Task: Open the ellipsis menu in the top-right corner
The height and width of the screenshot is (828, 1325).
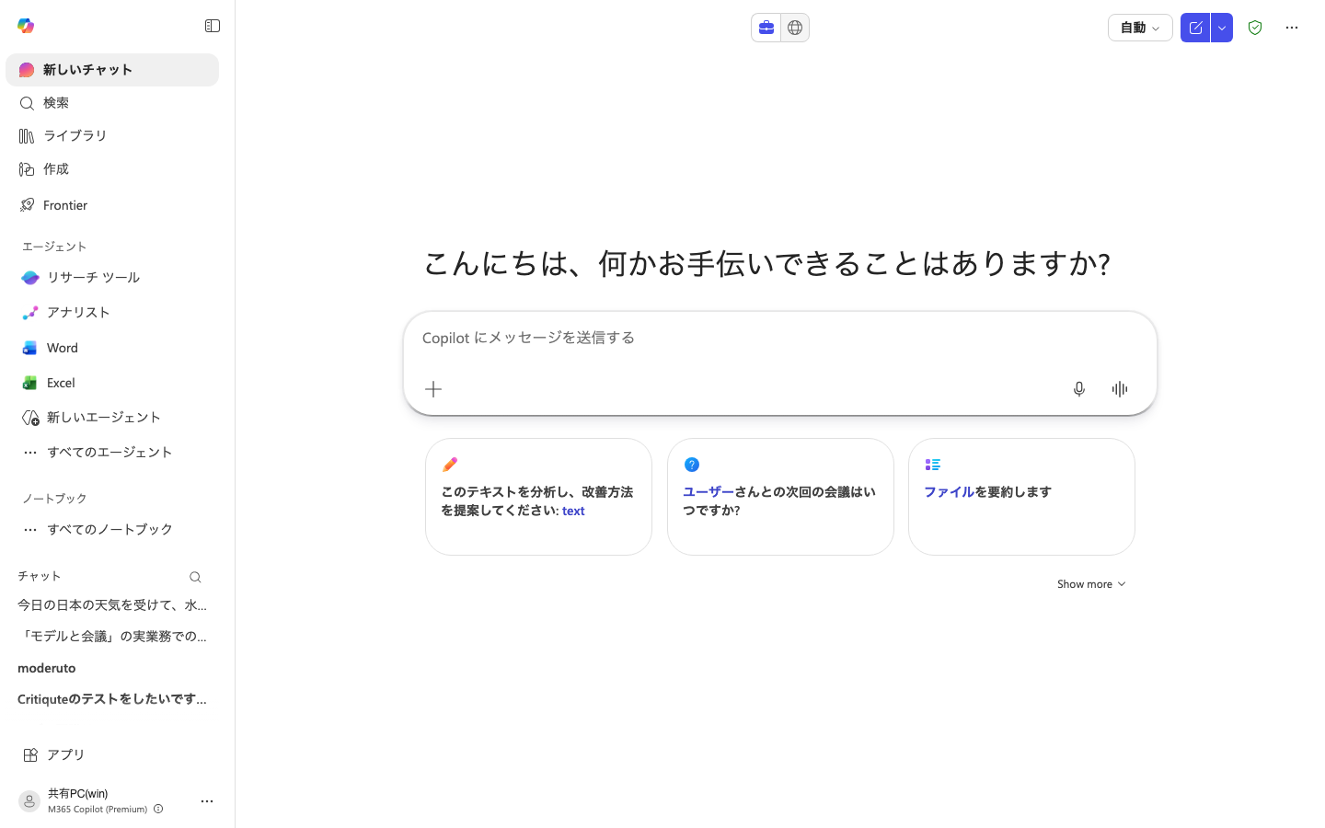Action: click(1292, 28)
